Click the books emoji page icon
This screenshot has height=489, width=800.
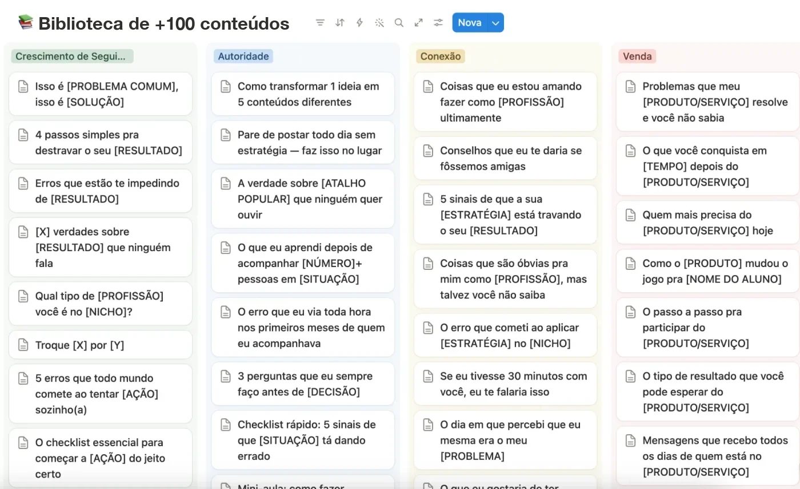coord(26,23)
